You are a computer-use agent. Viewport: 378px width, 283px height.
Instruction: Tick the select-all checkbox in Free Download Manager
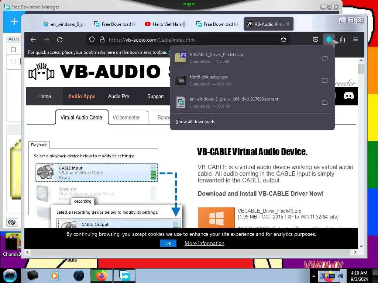coord(13,50)
